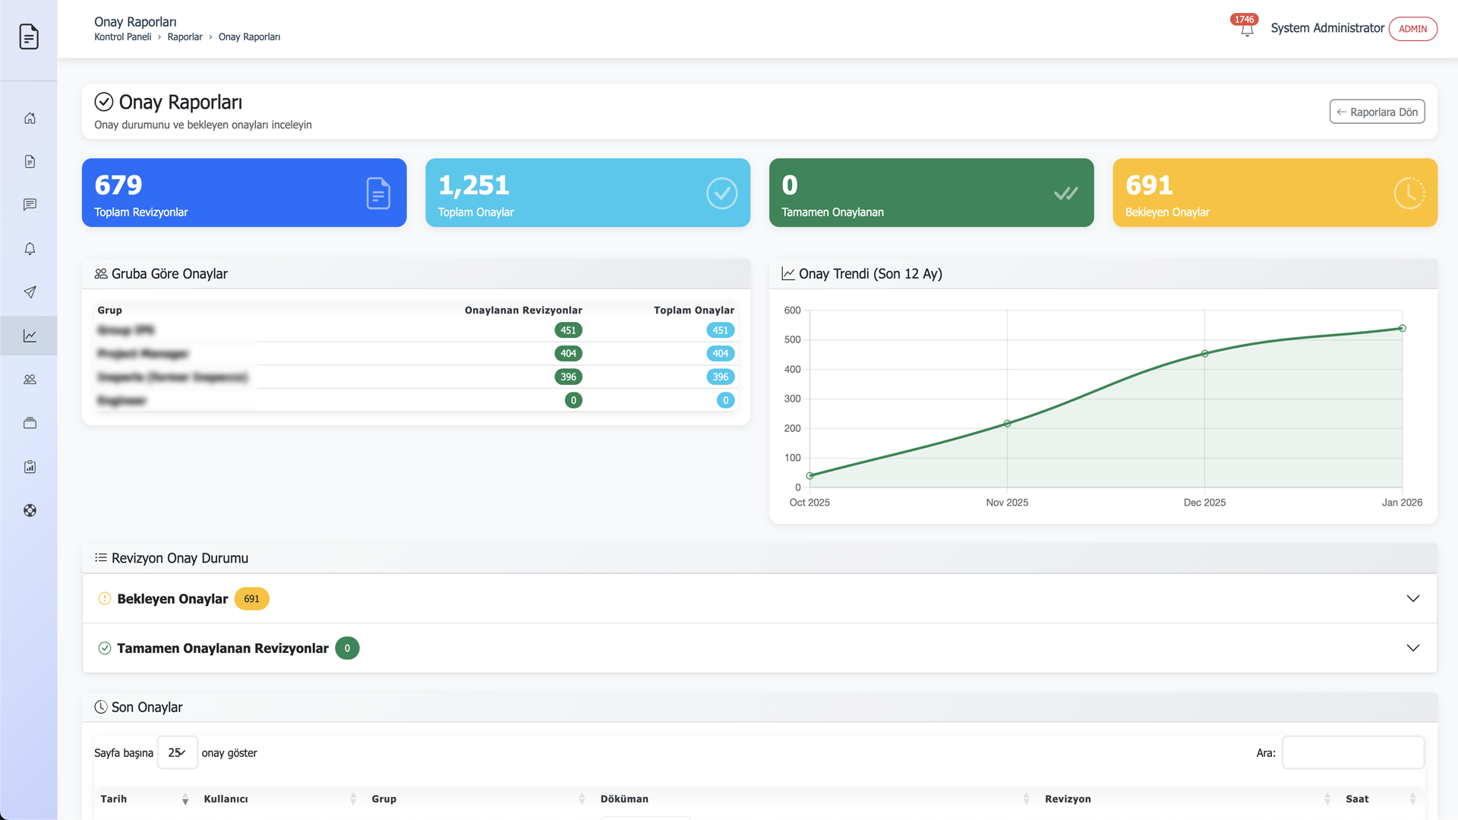The height and width of the screenshot is (820, 1458).
Task: Open the messages chat icon in sidebar
Action: click(30, 205)
